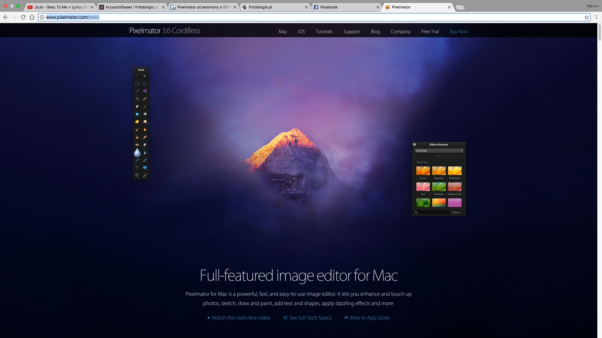602x338 pixels.
Task: Close the Fotoblogia.pl tab
Action: 306,7
